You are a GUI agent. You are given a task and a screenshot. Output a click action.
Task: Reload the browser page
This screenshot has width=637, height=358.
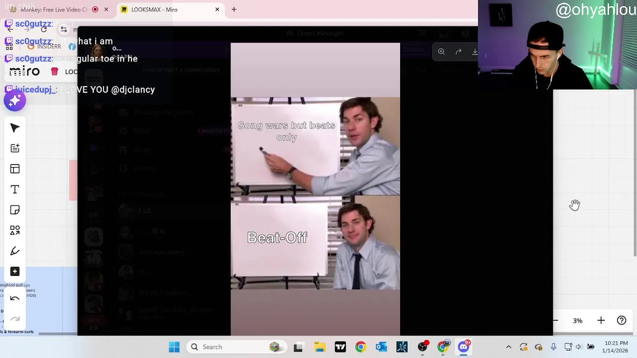tap(44, 29)
